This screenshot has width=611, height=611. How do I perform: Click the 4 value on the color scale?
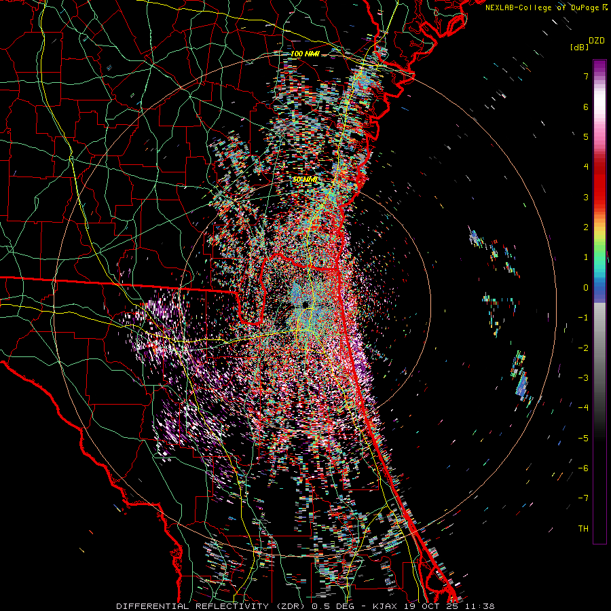586,167
